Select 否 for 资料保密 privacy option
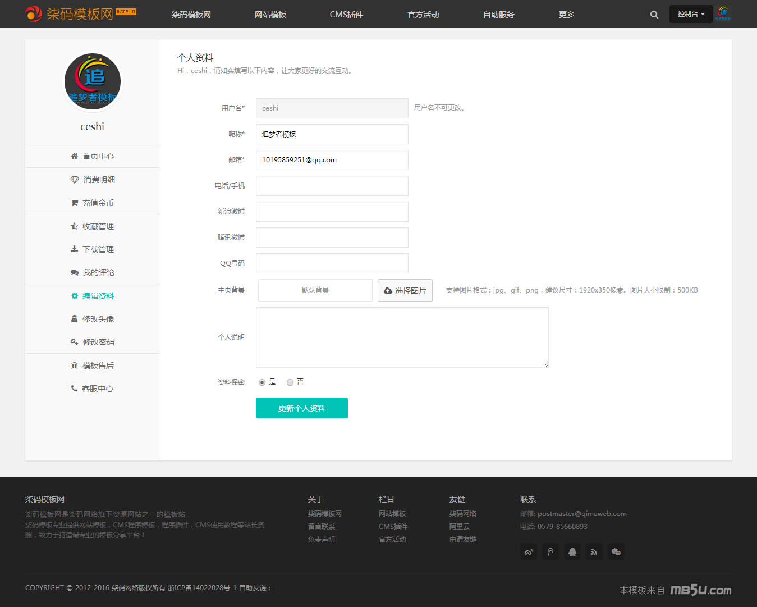This screenshot has width=757, height=607. coord(290,382)
